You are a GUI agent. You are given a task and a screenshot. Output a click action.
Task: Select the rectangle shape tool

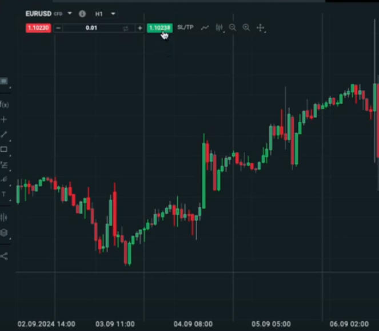4,149
